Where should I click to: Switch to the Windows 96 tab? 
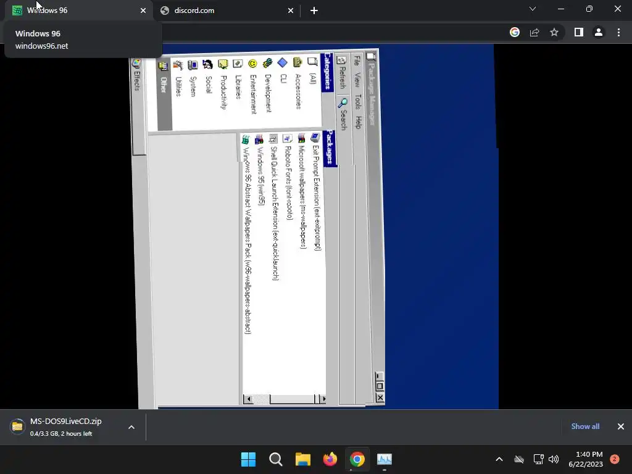coord(78,10)
